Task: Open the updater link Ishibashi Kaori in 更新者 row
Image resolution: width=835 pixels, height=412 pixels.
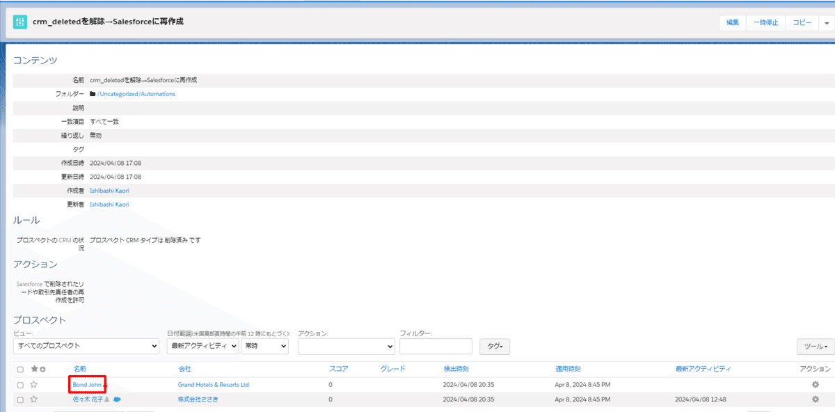Action: [x=109, y=205]
